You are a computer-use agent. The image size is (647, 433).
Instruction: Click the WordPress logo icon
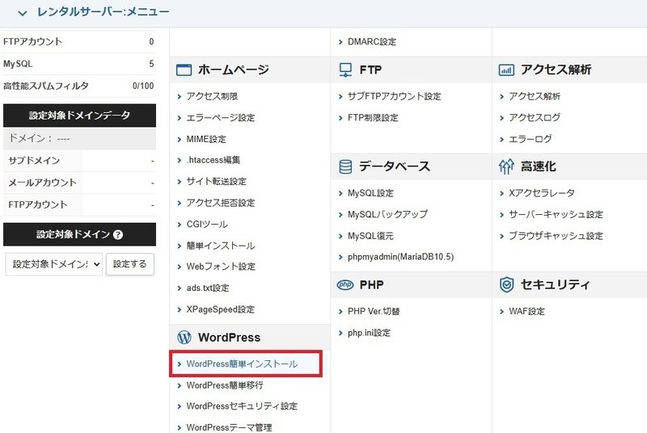point(184,338)
